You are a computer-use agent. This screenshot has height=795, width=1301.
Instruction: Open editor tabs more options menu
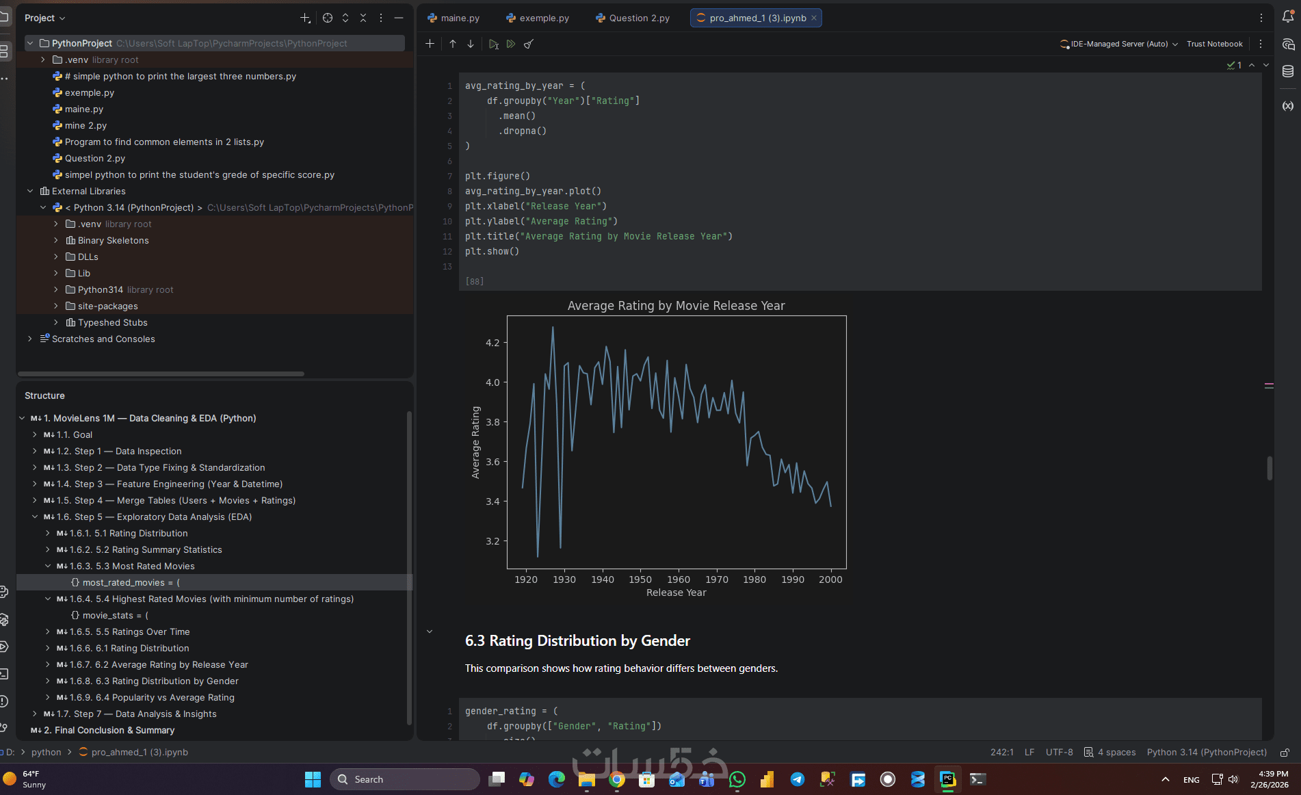coord(1261,18)
